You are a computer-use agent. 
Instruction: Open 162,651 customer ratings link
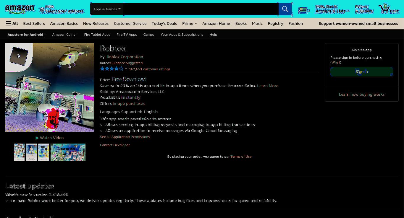[149, 69]
